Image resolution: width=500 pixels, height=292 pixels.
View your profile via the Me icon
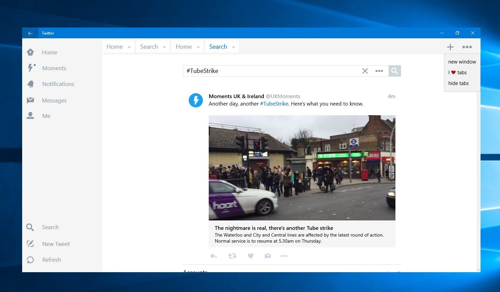[x=31, y=116]
